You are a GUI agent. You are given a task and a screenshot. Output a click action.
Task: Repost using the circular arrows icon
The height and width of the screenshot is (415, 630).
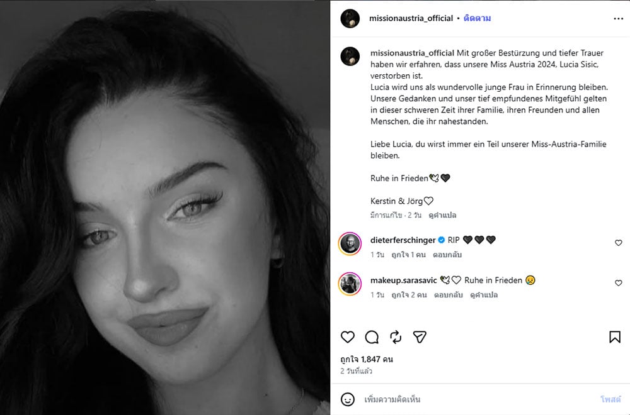click(396, 337)
